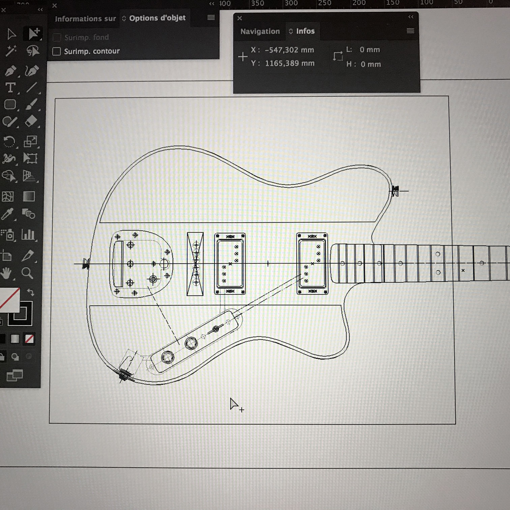The width and height of the screenshot is (510, 510).
Task: Open the Options d'objet panel menu
Action: click(x=211, y=18)
